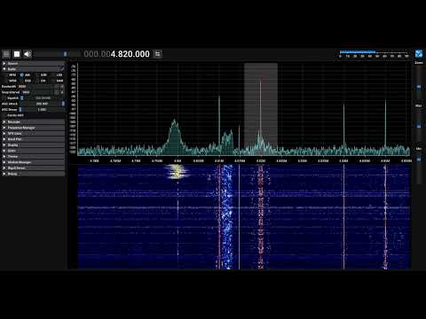
Task: Increase Snap Interval with plus stepper
Action: 62,92
